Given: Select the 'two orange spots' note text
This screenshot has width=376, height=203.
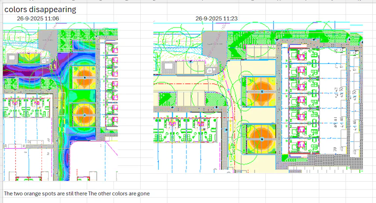Looking at the screenshot, I should [x=77, y=193].
